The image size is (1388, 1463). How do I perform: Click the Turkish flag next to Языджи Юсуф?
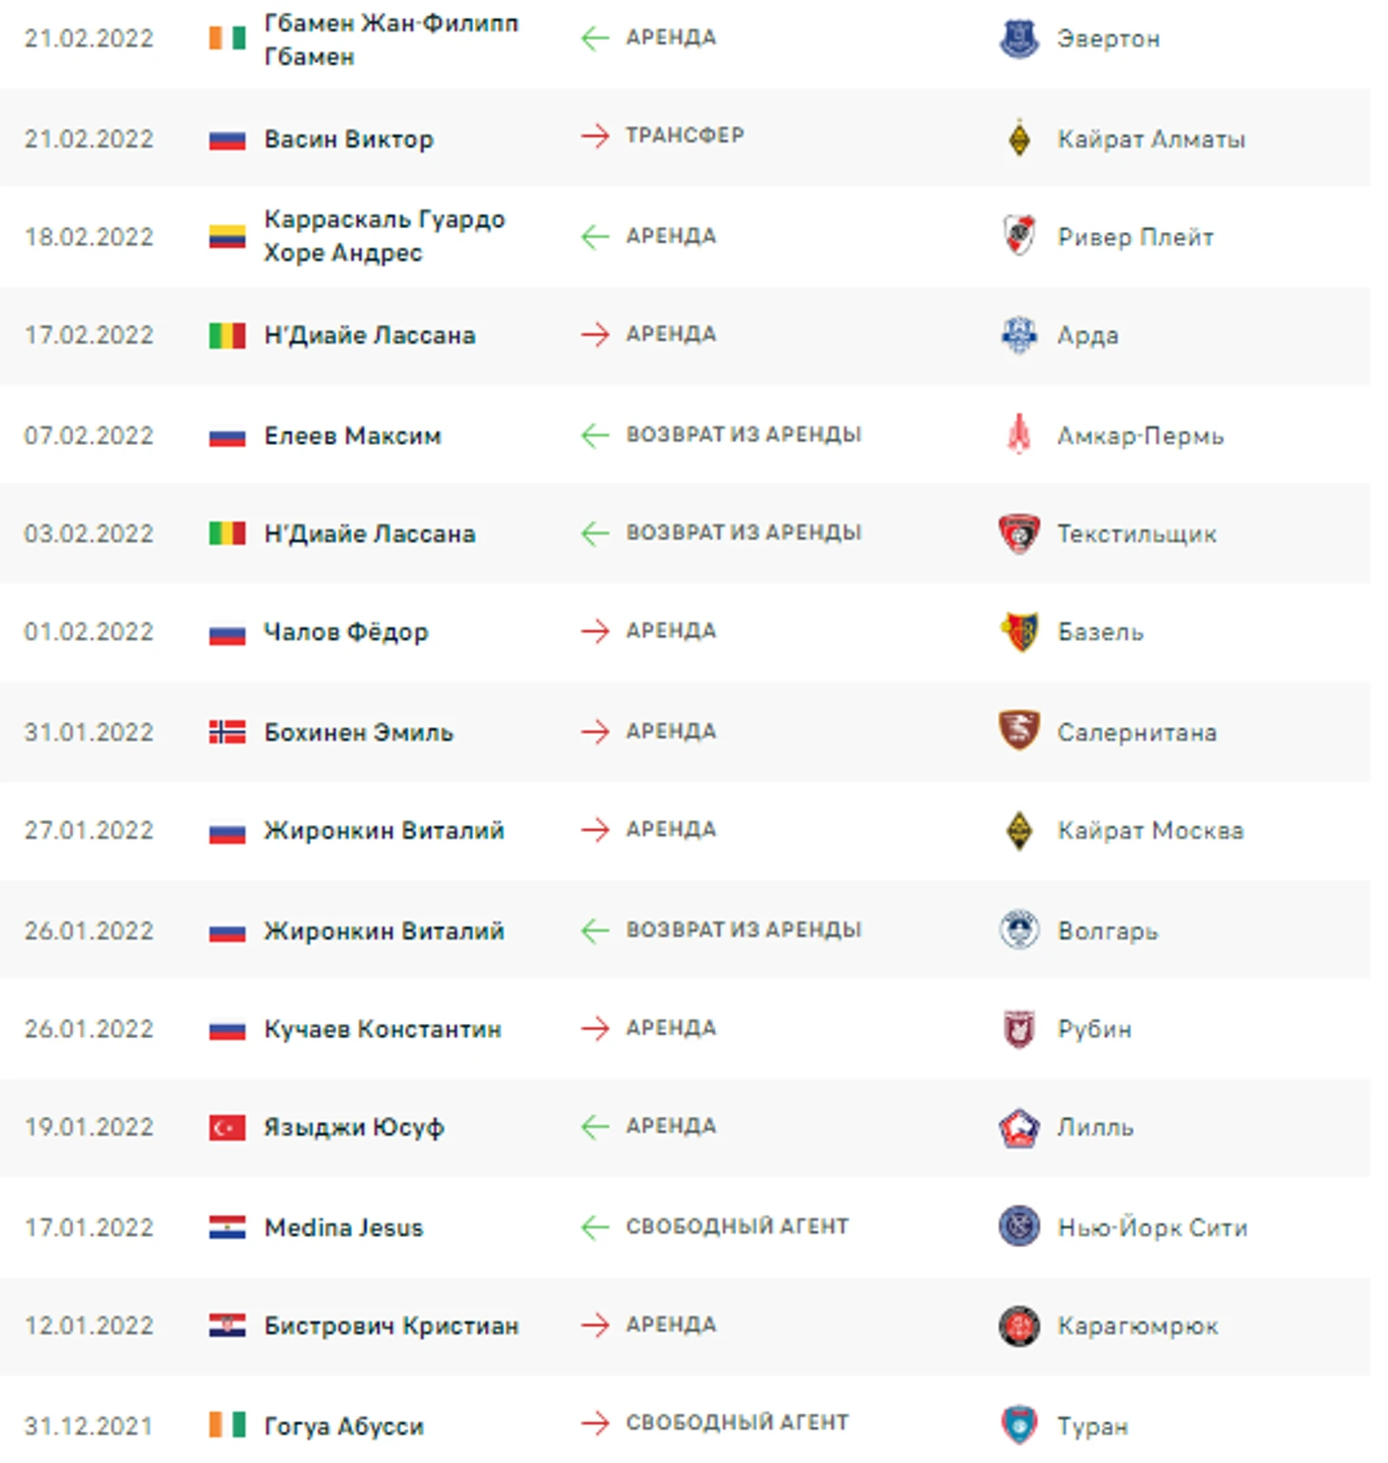[227, 1127]
